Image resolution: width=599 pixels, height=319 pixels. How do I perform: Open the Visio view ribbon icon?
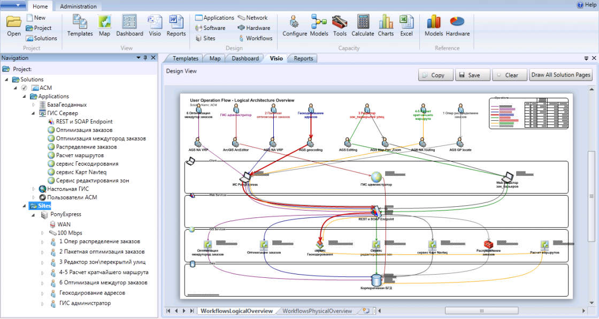155,26
